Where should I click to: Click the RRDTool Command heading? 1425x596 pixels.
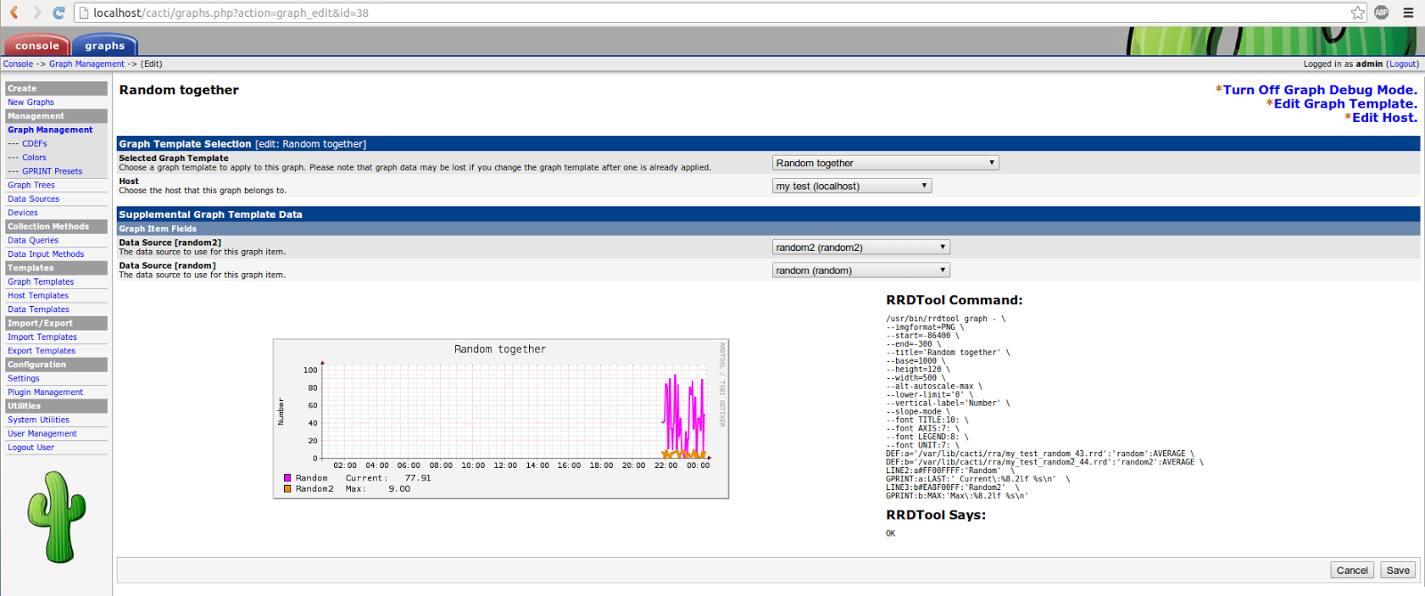954,301
